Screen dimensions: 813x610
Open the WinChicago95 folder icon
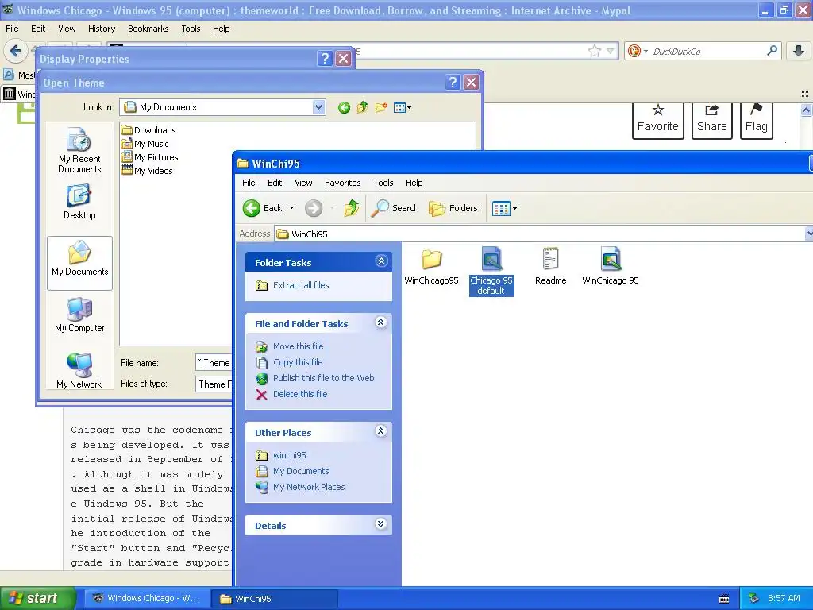coord(431,267)
